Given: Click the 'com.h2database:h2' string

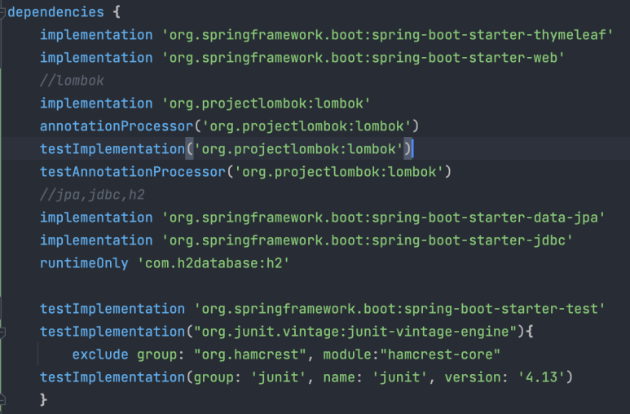Looking at the screenshot, I should coord(214,263).
